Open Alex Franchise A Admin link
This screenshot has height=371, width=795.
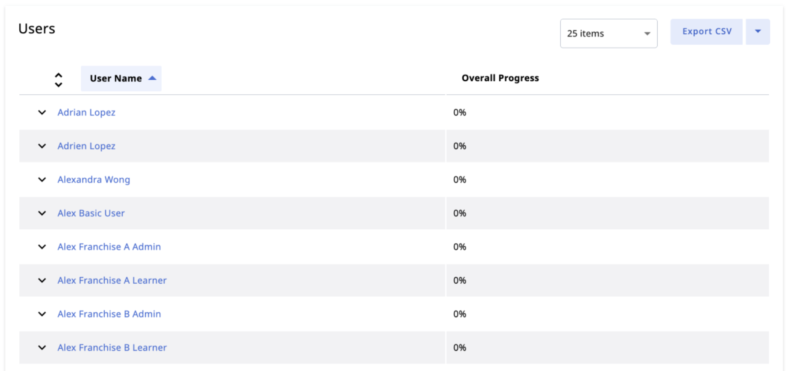coord(109,247)
